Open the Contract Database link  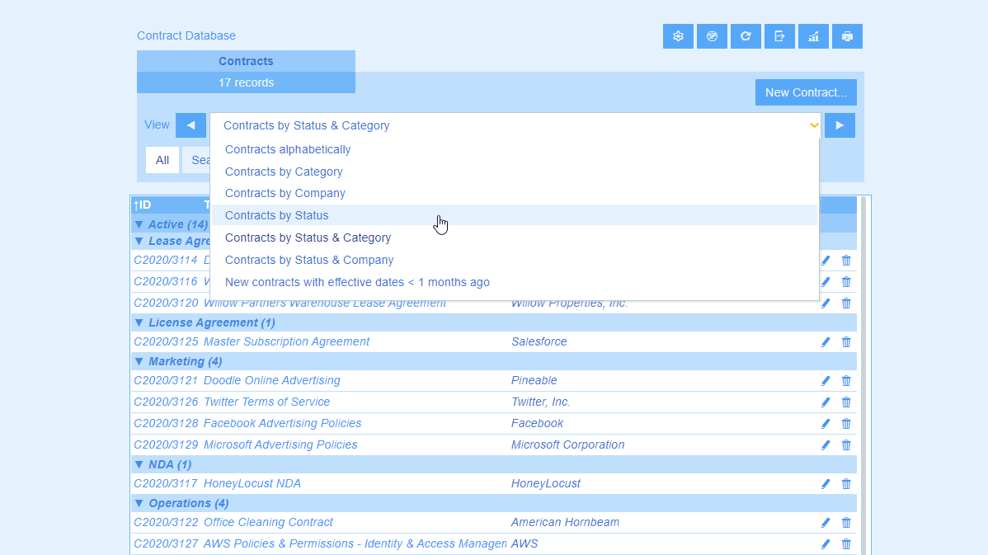click(x=186, y=35)
